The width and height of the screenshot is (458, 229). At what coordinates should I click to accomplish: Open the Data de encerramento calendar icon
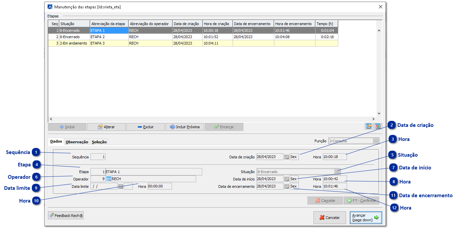tap(286, 186)
